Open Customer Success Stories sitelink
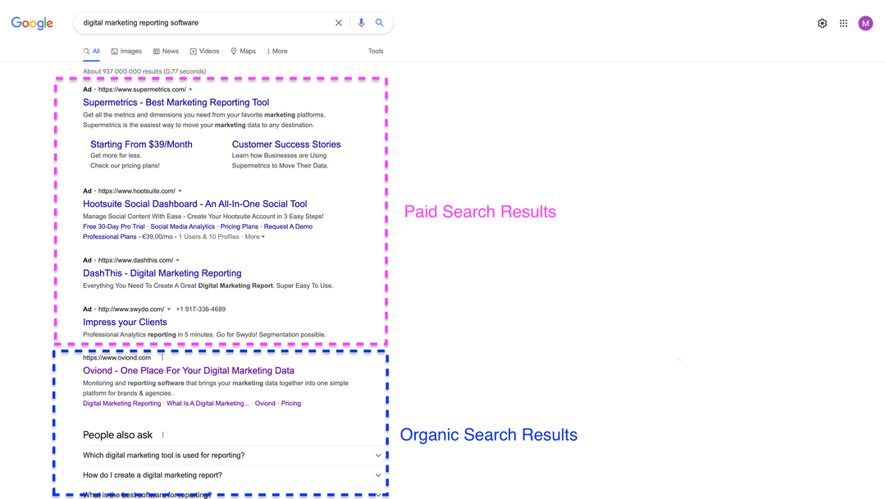This screenshot has height=499, width=886. (286, 144)
